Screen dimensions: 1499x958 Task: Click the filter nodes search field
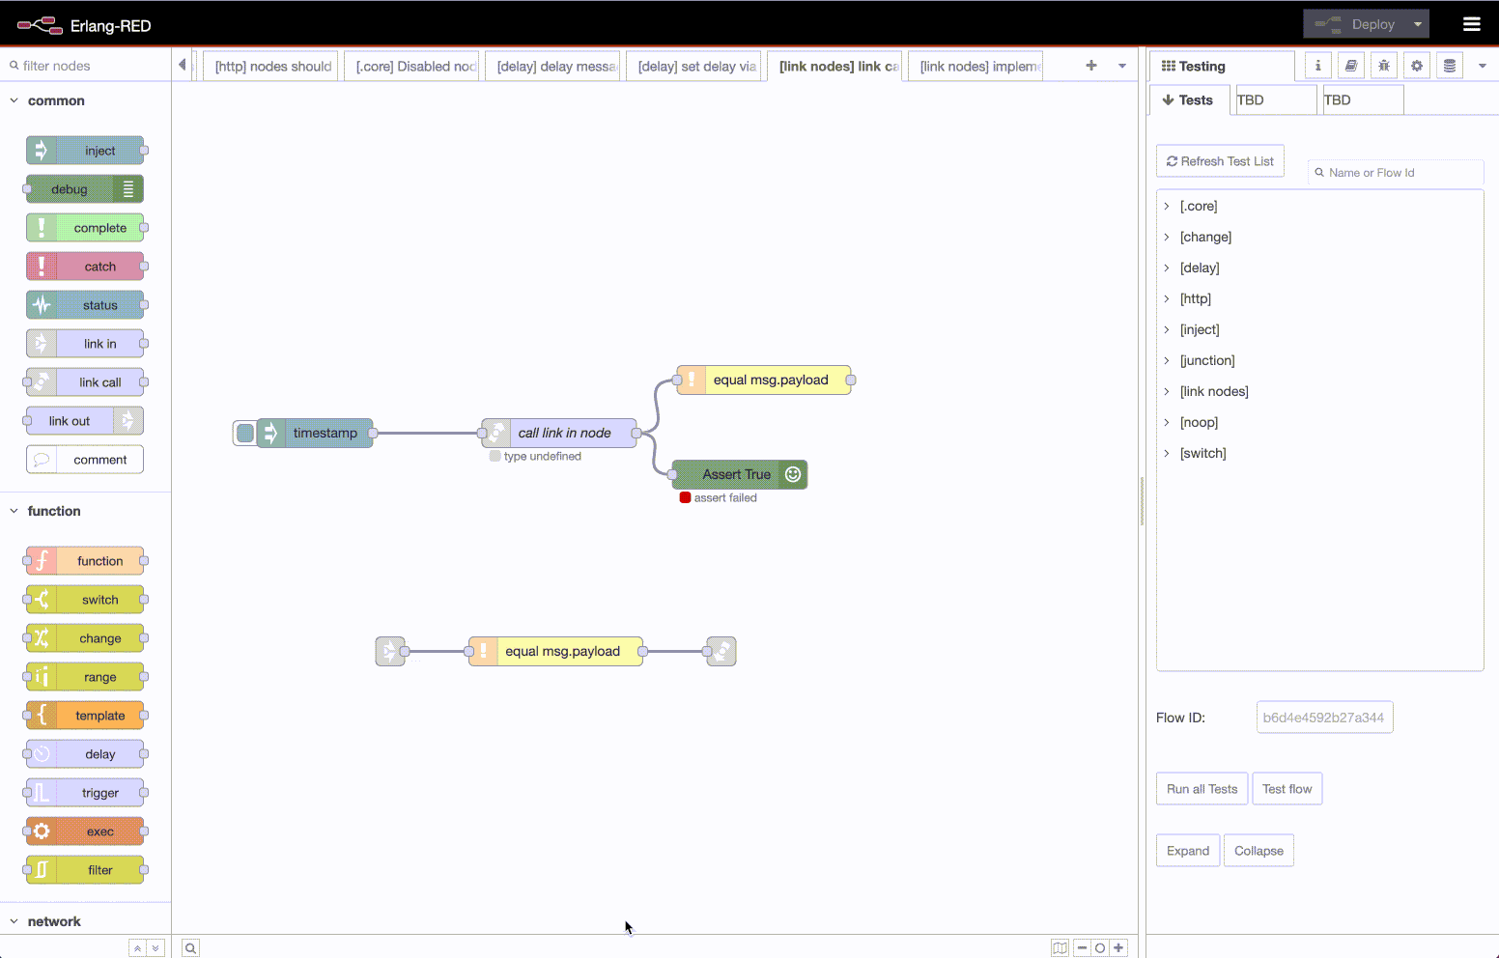tap(87, 66)
